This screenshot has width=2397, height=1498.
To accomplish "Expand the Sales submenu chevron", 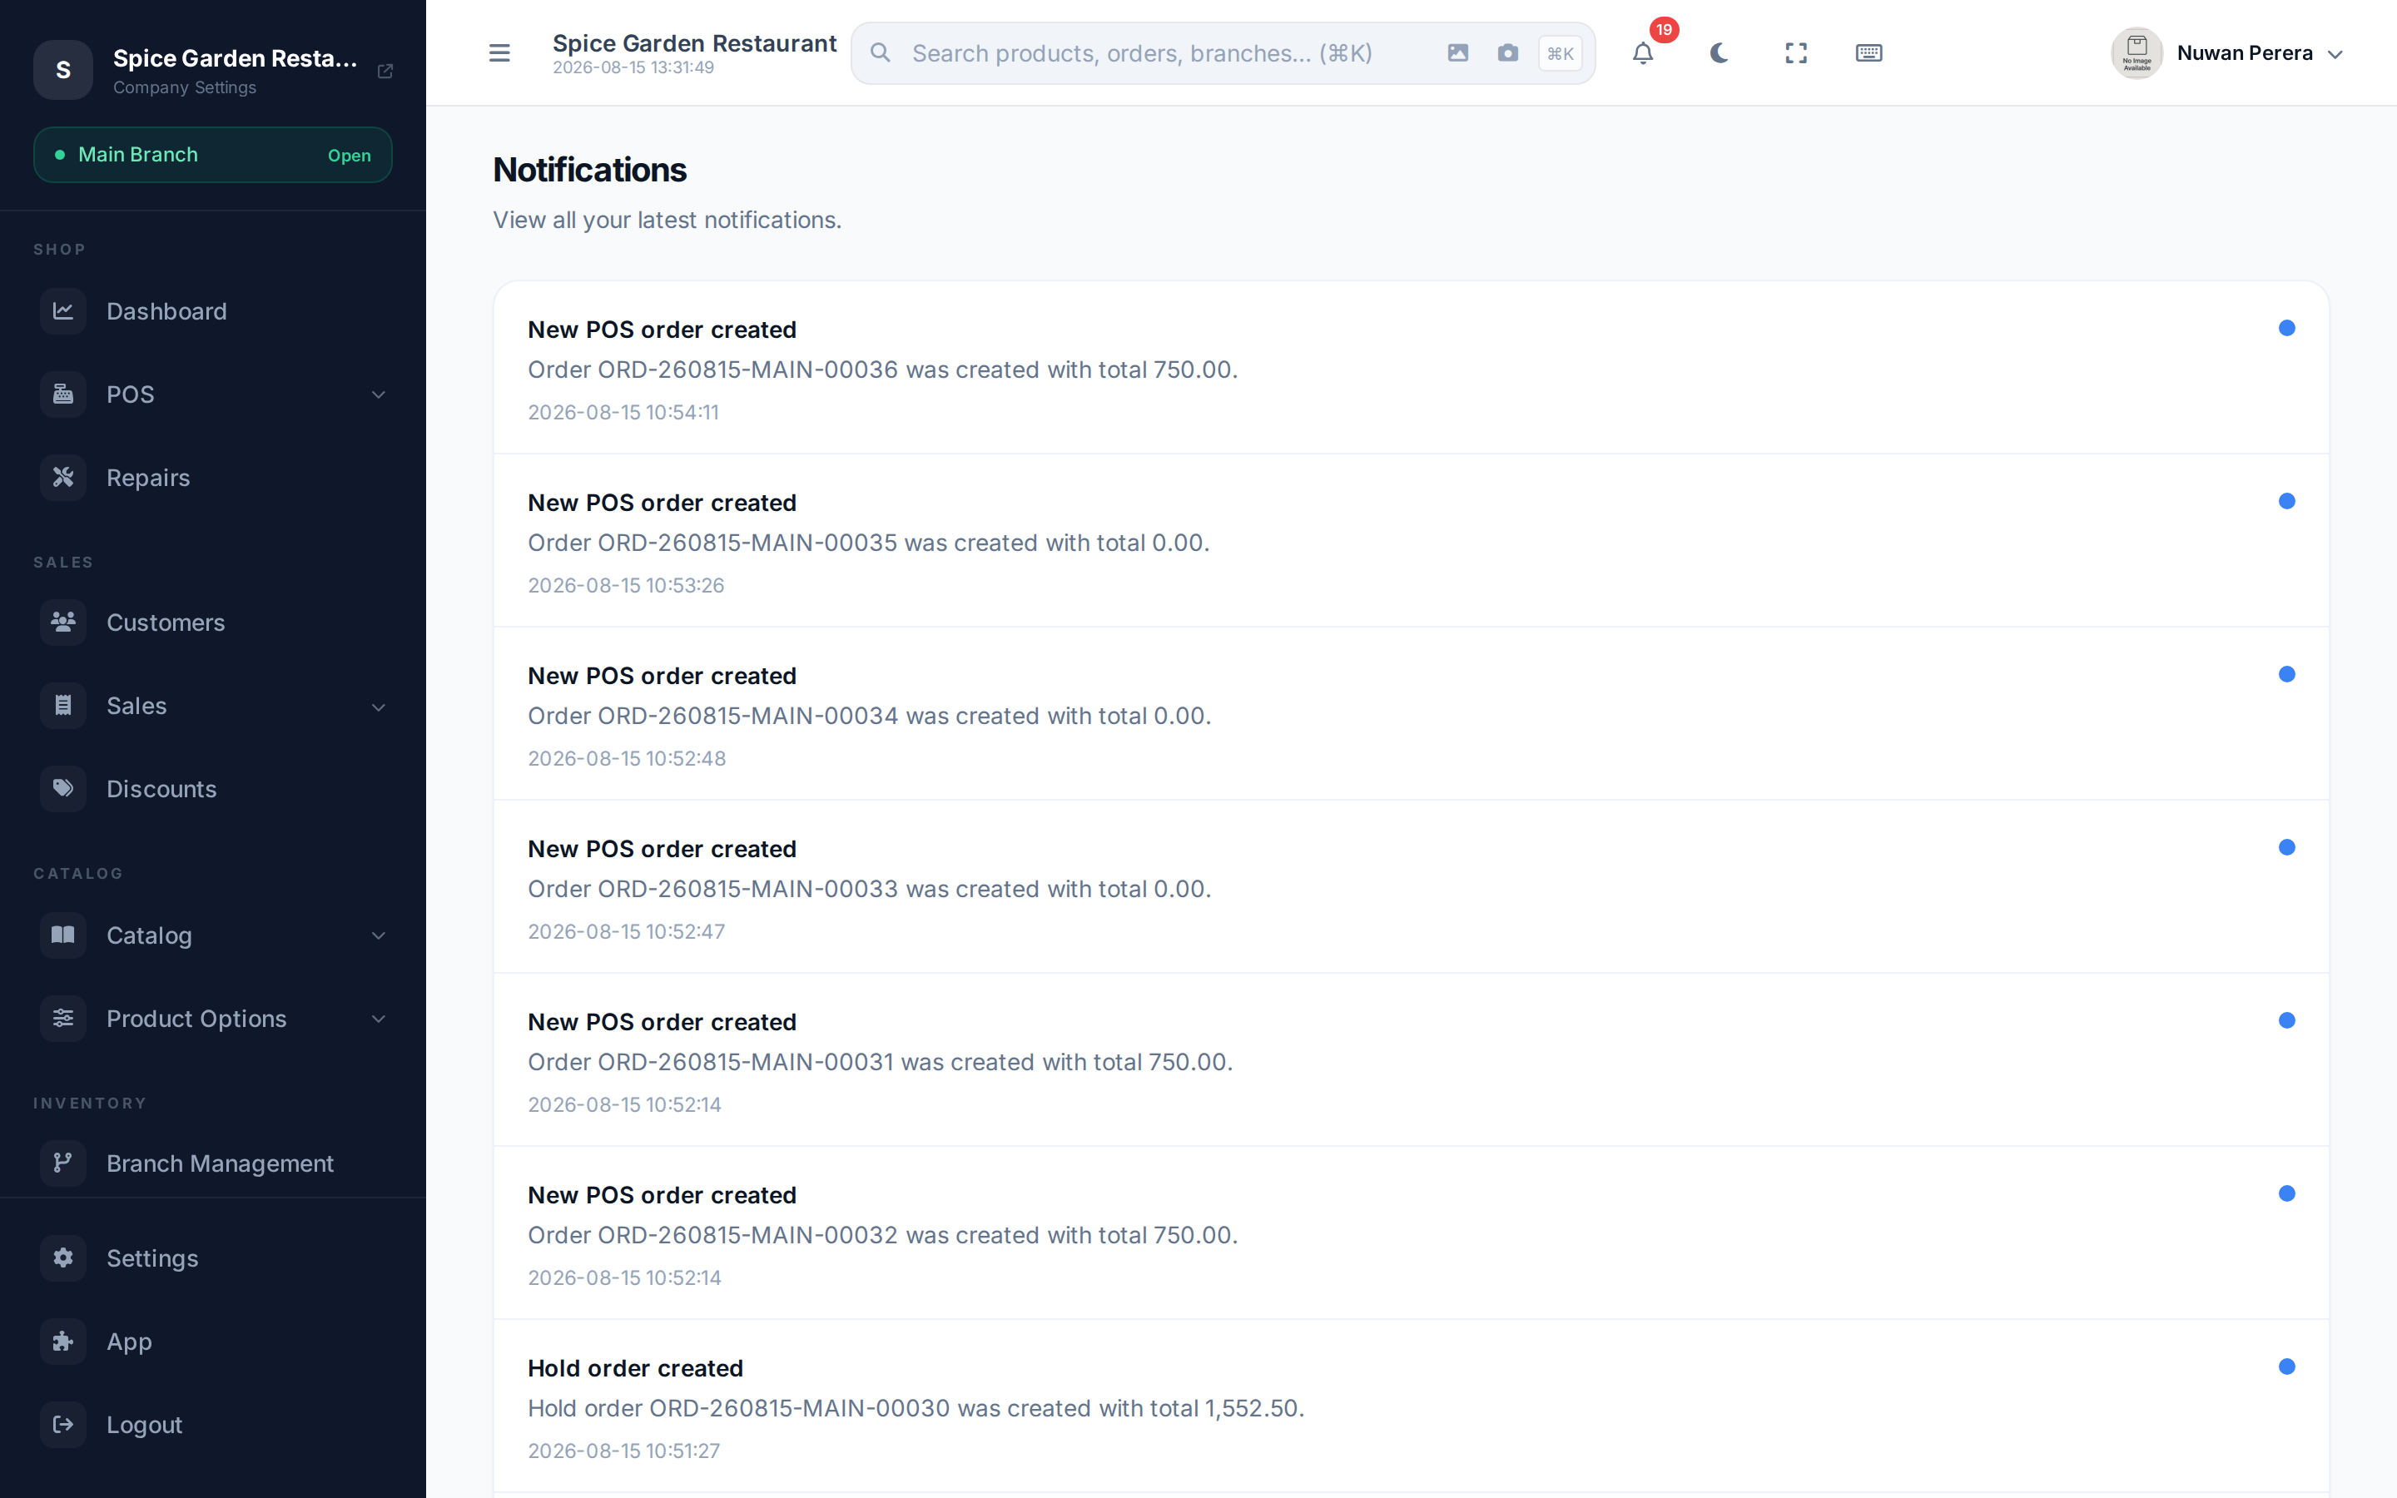I will (x=379, y=707).
